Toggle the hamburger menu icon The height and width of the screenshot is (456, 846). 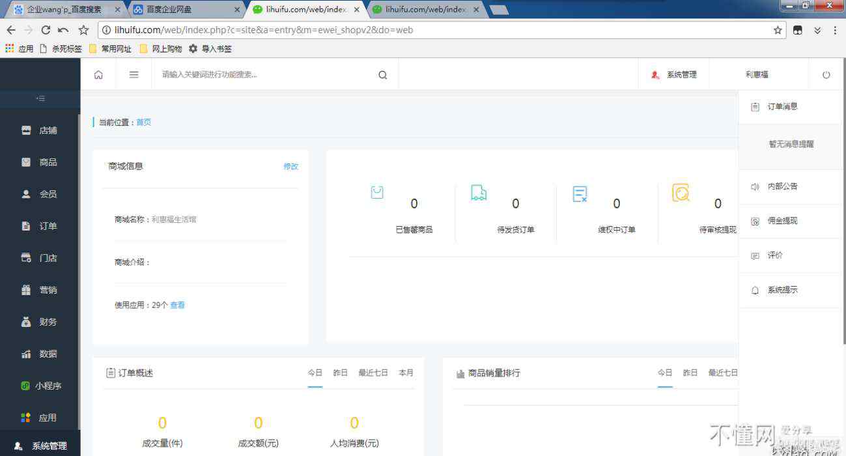[134, 75]
